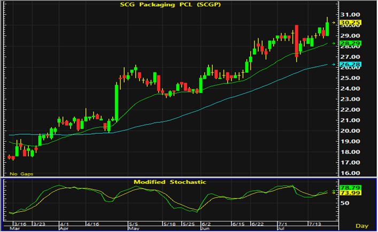Click the 4/1 date label
This screenshot has height=232, width=378.
64,224
